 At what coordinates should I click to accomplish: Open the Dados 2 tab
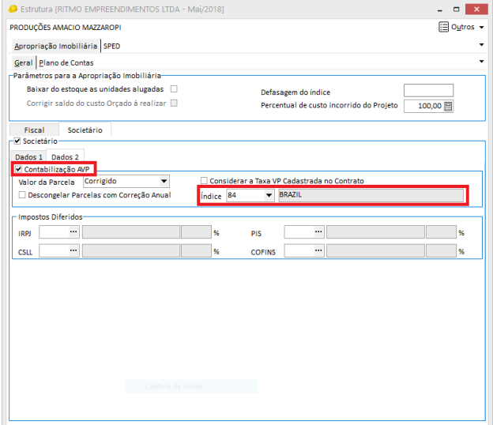65,156
